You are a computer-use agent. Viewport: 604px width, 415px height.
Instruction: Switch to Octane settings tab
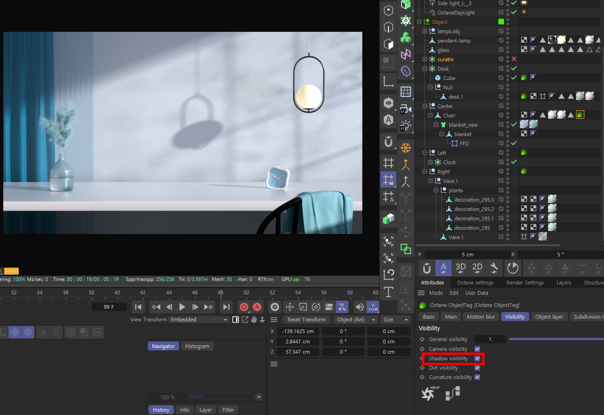tap(475, 283)
